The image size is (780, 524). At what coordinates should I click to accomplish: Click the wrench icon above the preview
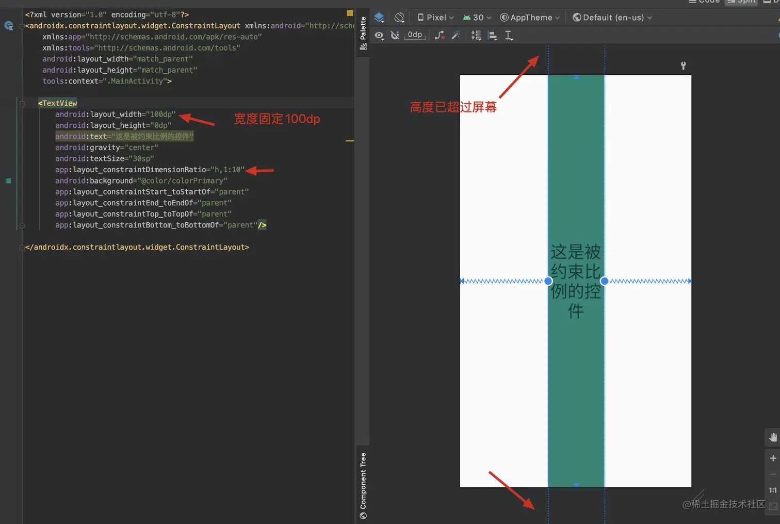point(683,65)
